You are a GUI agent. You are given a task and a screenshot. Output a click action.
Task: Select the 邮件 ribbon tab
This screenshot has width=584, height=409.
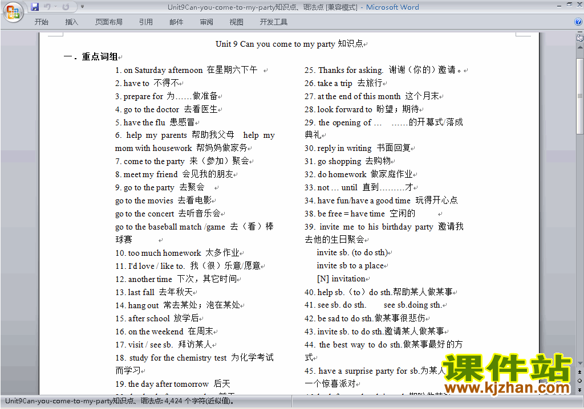pyautogui.click(x=176, y=22)
